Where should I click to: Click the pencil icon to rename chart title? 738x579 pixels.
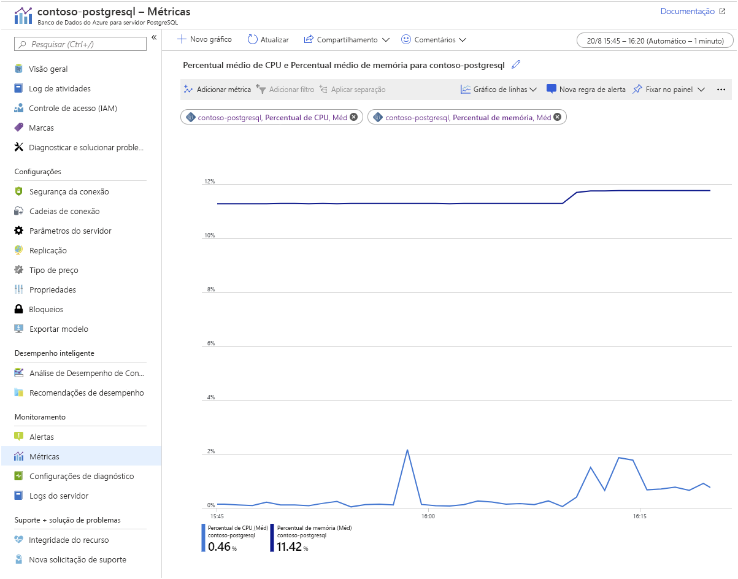(x=516, y=64)
